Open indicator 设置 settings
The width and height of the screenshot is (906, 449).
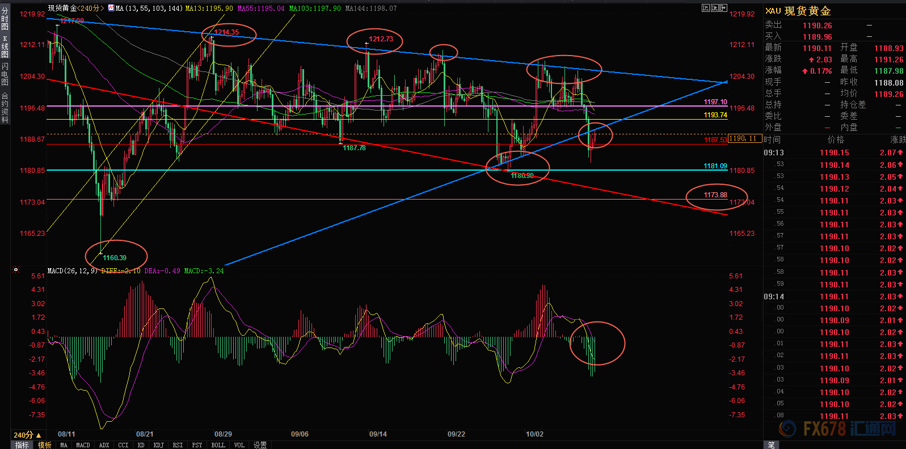pos(260,445)
